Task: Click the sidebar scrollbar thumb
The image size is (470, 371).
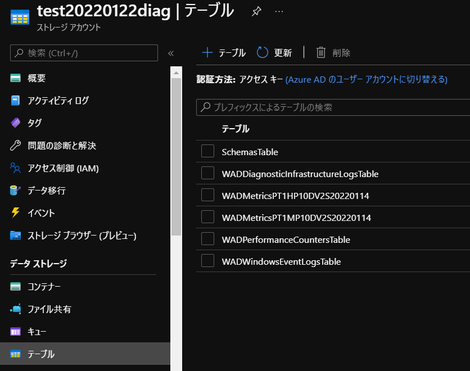Action: pos(177,157)
